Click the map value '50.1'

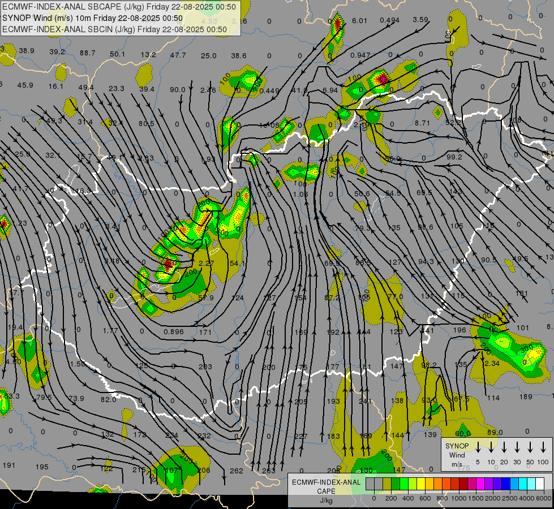pyautogui.click(x=117, y=54)
